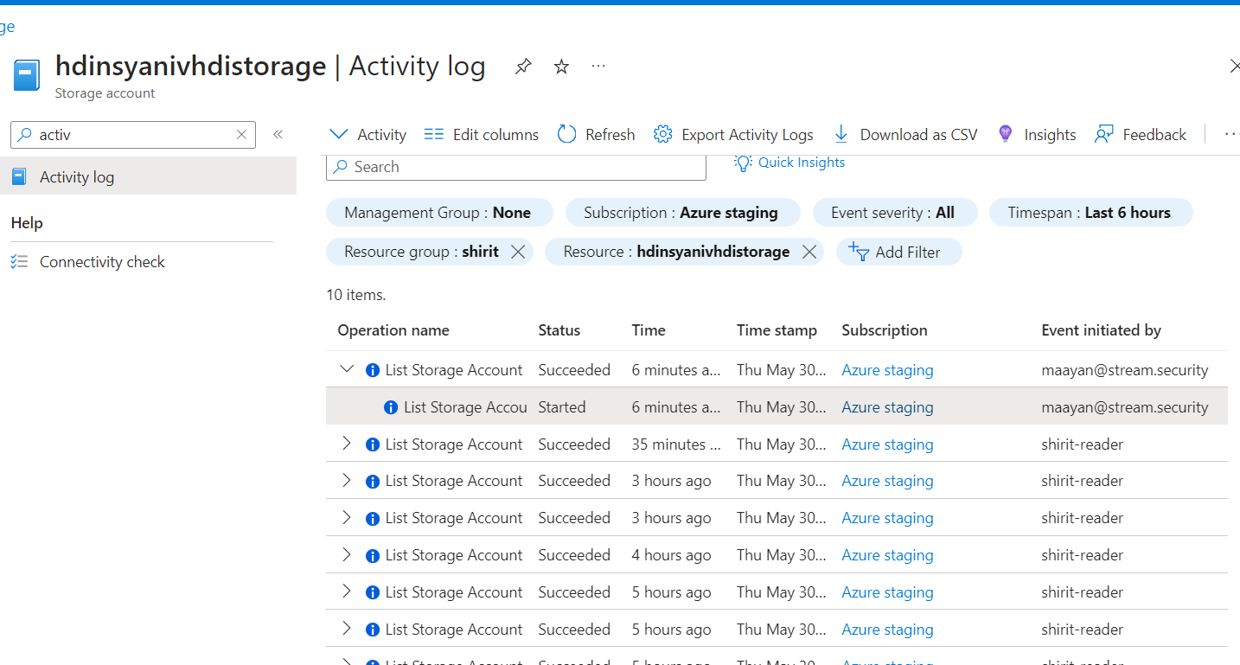Sort by the Operation name column
This screenshot has width=1240, height=665.
click(x=393, y=330)
